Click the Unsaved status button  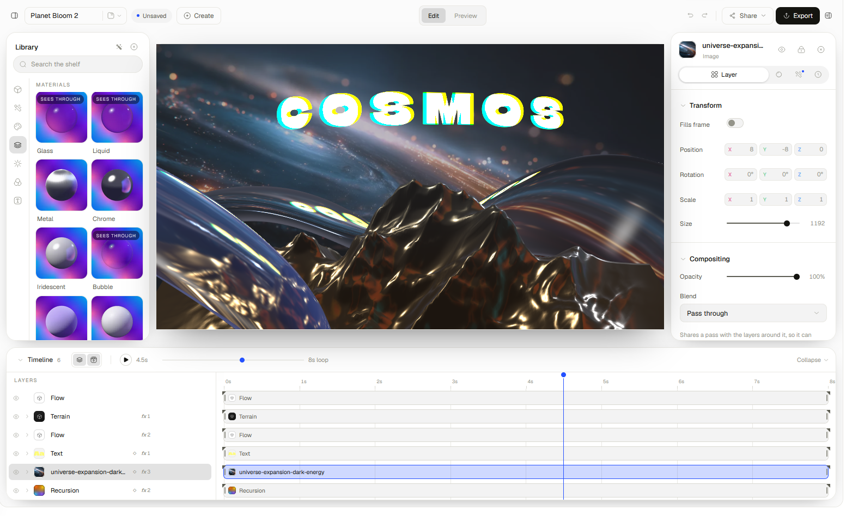(x=151, y=16)
